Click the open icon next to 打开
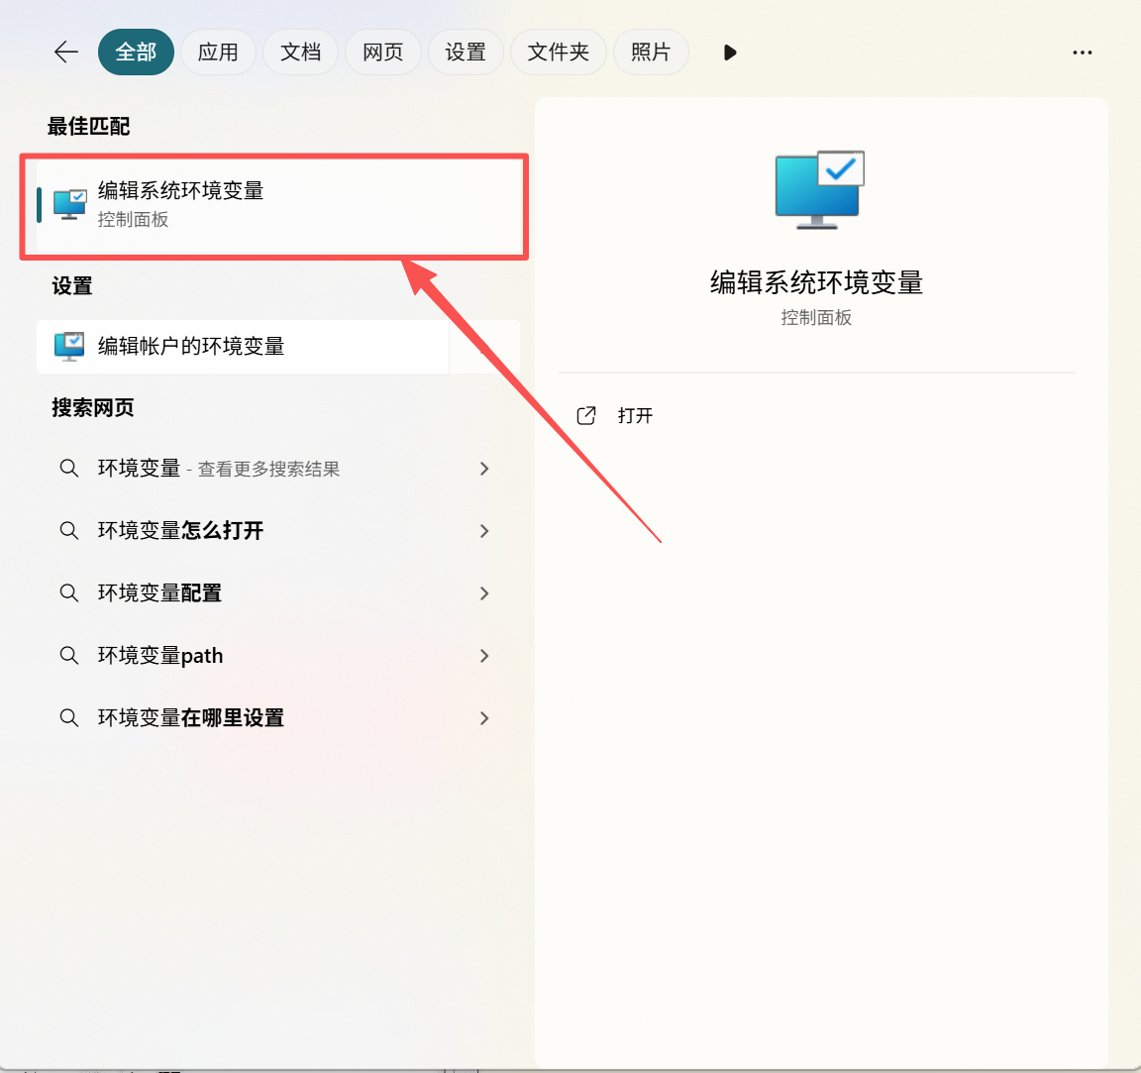Image resolution: width=1141 pixels, height=1073 pixels. pos(586,415)
